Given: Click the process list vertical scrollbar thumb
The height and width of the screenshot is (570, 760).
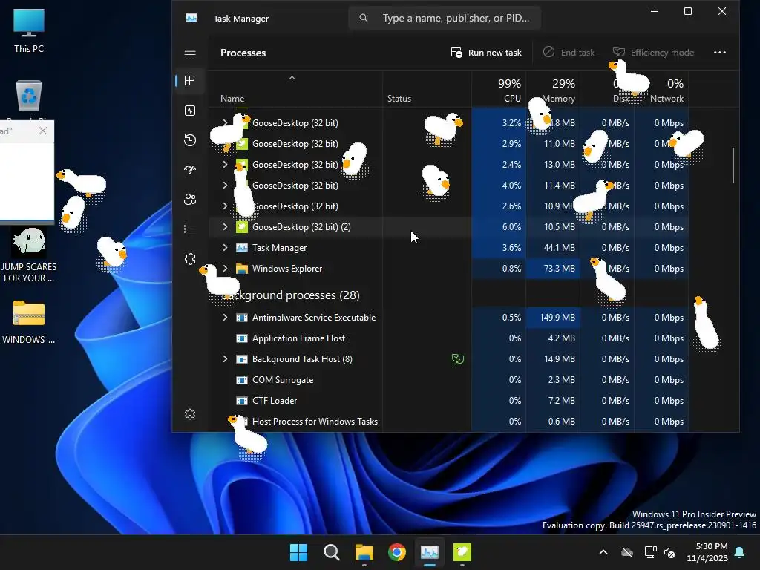Looking at the screenshot, I should [733, 166].
